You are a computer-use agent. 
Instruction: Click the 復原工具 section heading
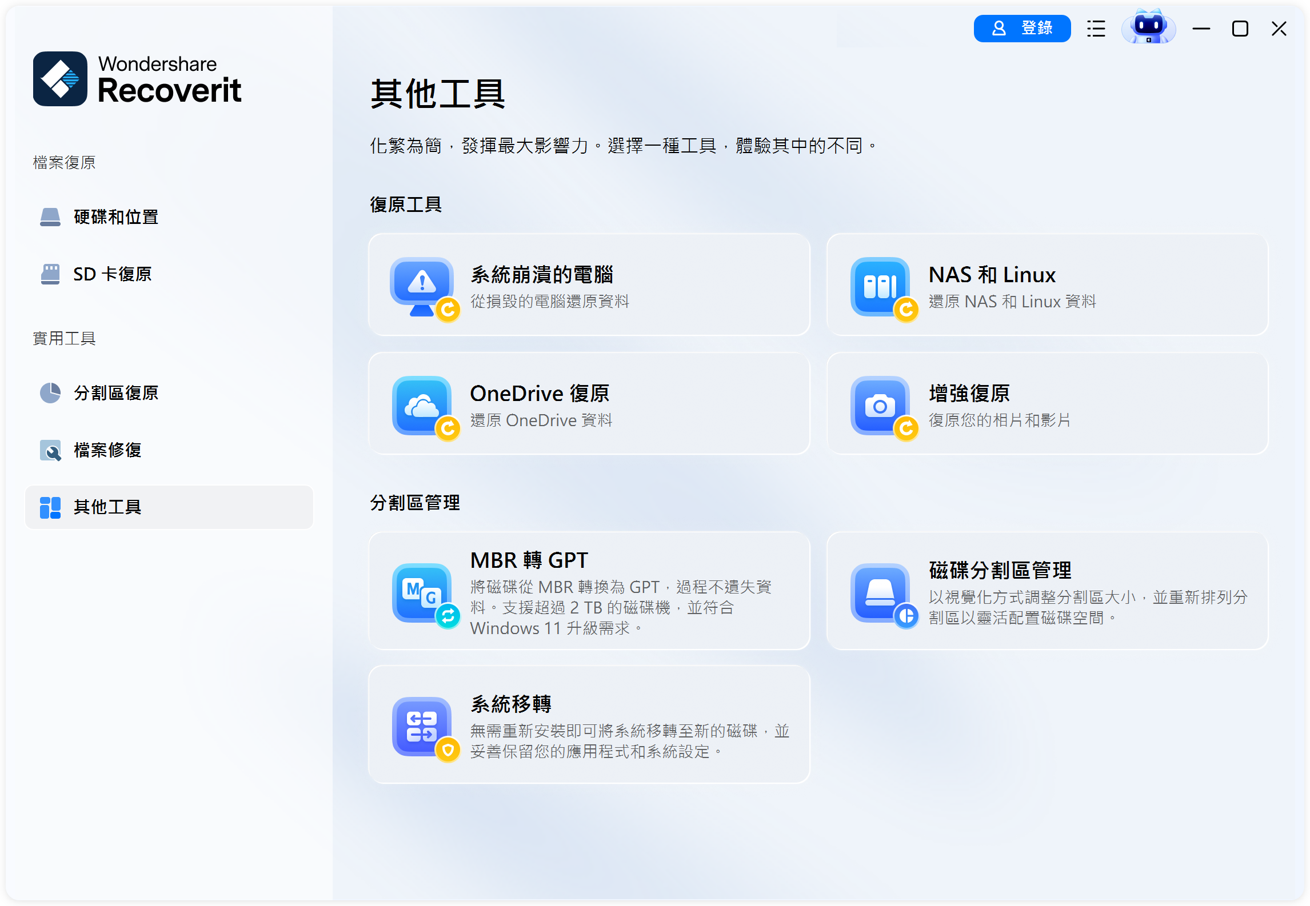click(405, 205)
